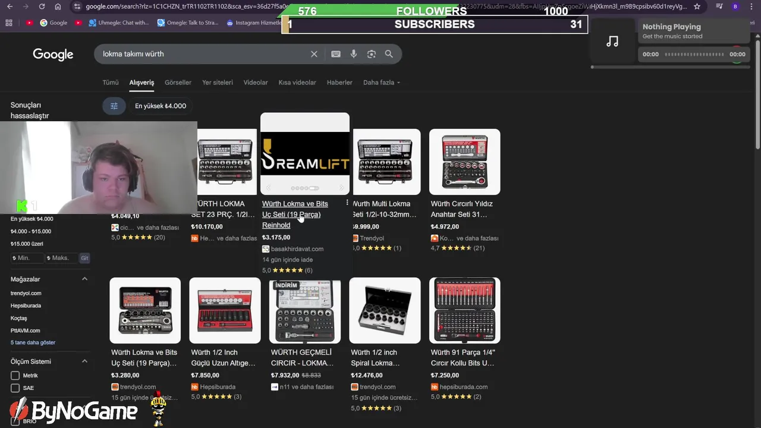Expand the Daha fazla dropdown

pyautogui.click(x=382, y=83)
